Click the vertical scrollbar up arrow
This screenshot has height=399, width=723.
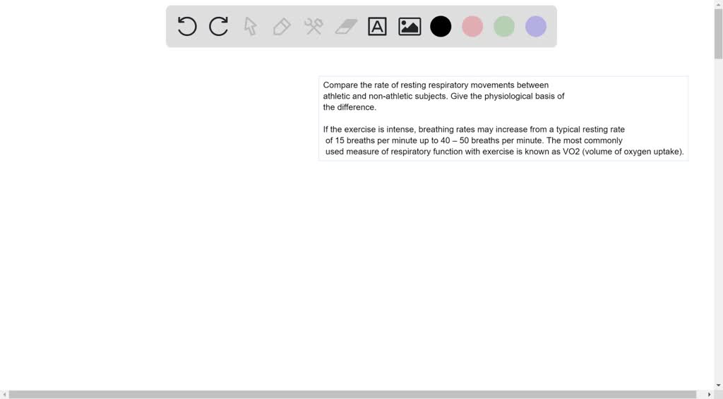[x=718, y=4]
